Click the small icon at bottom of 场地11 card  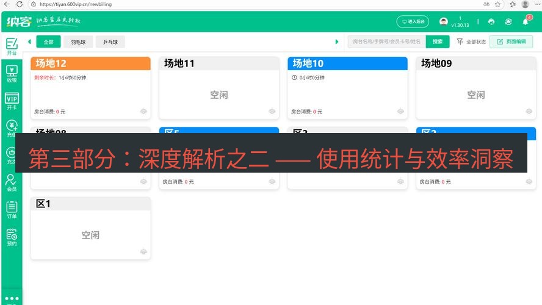point(272,111)
